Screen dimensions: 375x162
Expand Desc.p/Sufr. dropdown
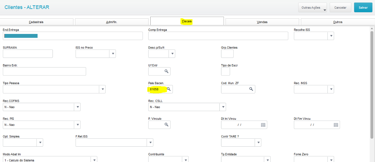tap(172, 54)
